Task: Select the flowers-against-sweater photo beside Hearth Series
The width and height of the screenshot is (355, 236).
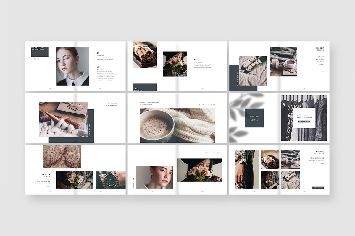Action: click(x=75, y=180)
